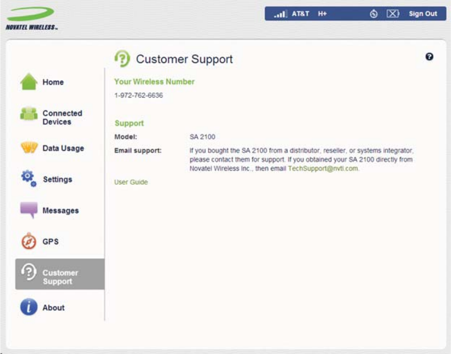Image resolution: width=451 pixels, height=354 pixels.
Task: Click the model value SA 2100
Action: click(x=202, y=137)
